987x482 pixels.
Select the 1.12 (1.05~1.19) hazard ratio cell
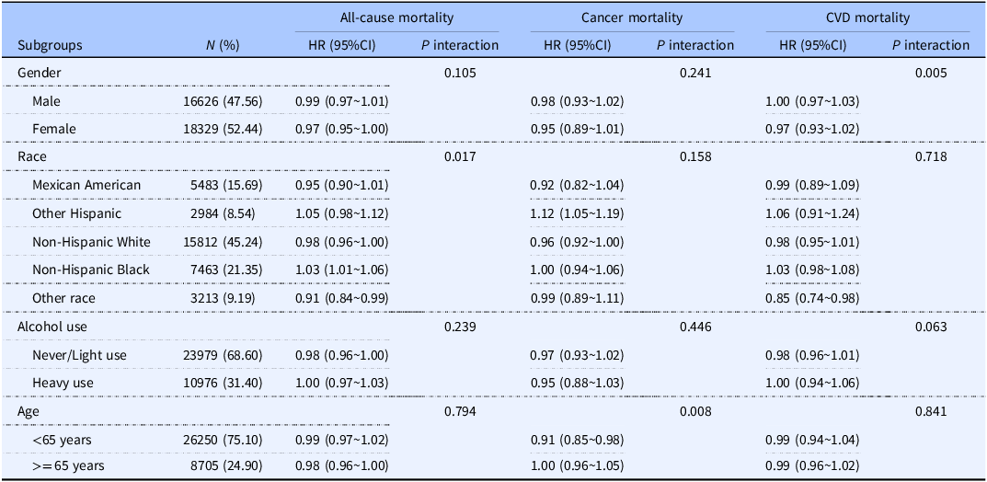tap(577, 213)
